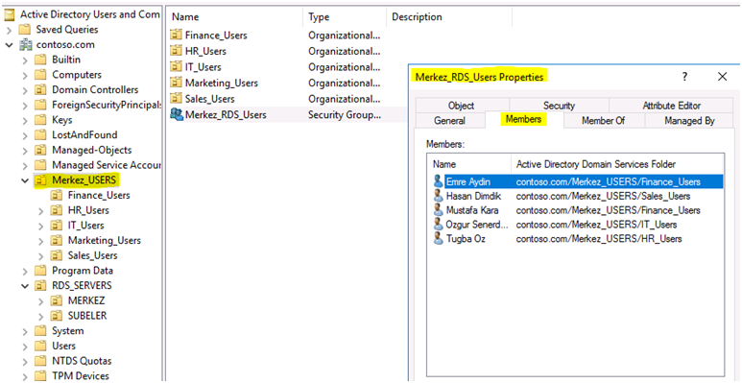Click the SUBELER OU icon in tree
The width and height of the screenshot is (742, 383).
(57, 316)
